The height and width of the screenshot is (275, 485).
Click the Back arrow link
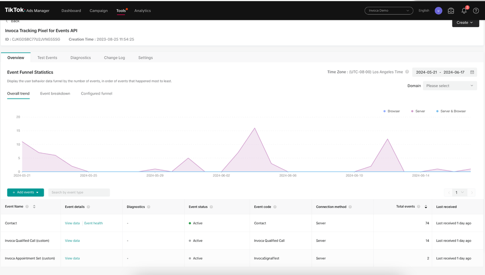point(12,21)
